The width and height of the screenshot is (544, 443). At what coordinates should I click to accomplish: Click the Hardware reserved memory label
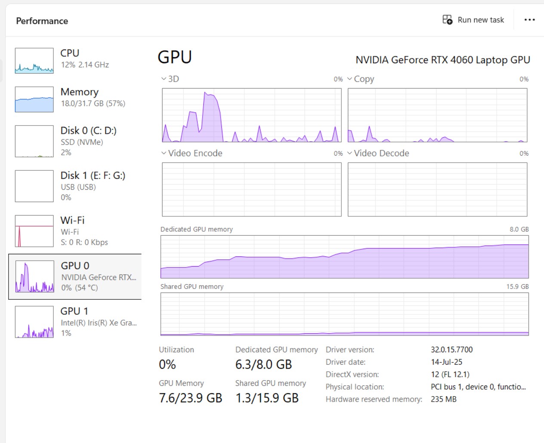pyautogui.click(x=374, y=399)
